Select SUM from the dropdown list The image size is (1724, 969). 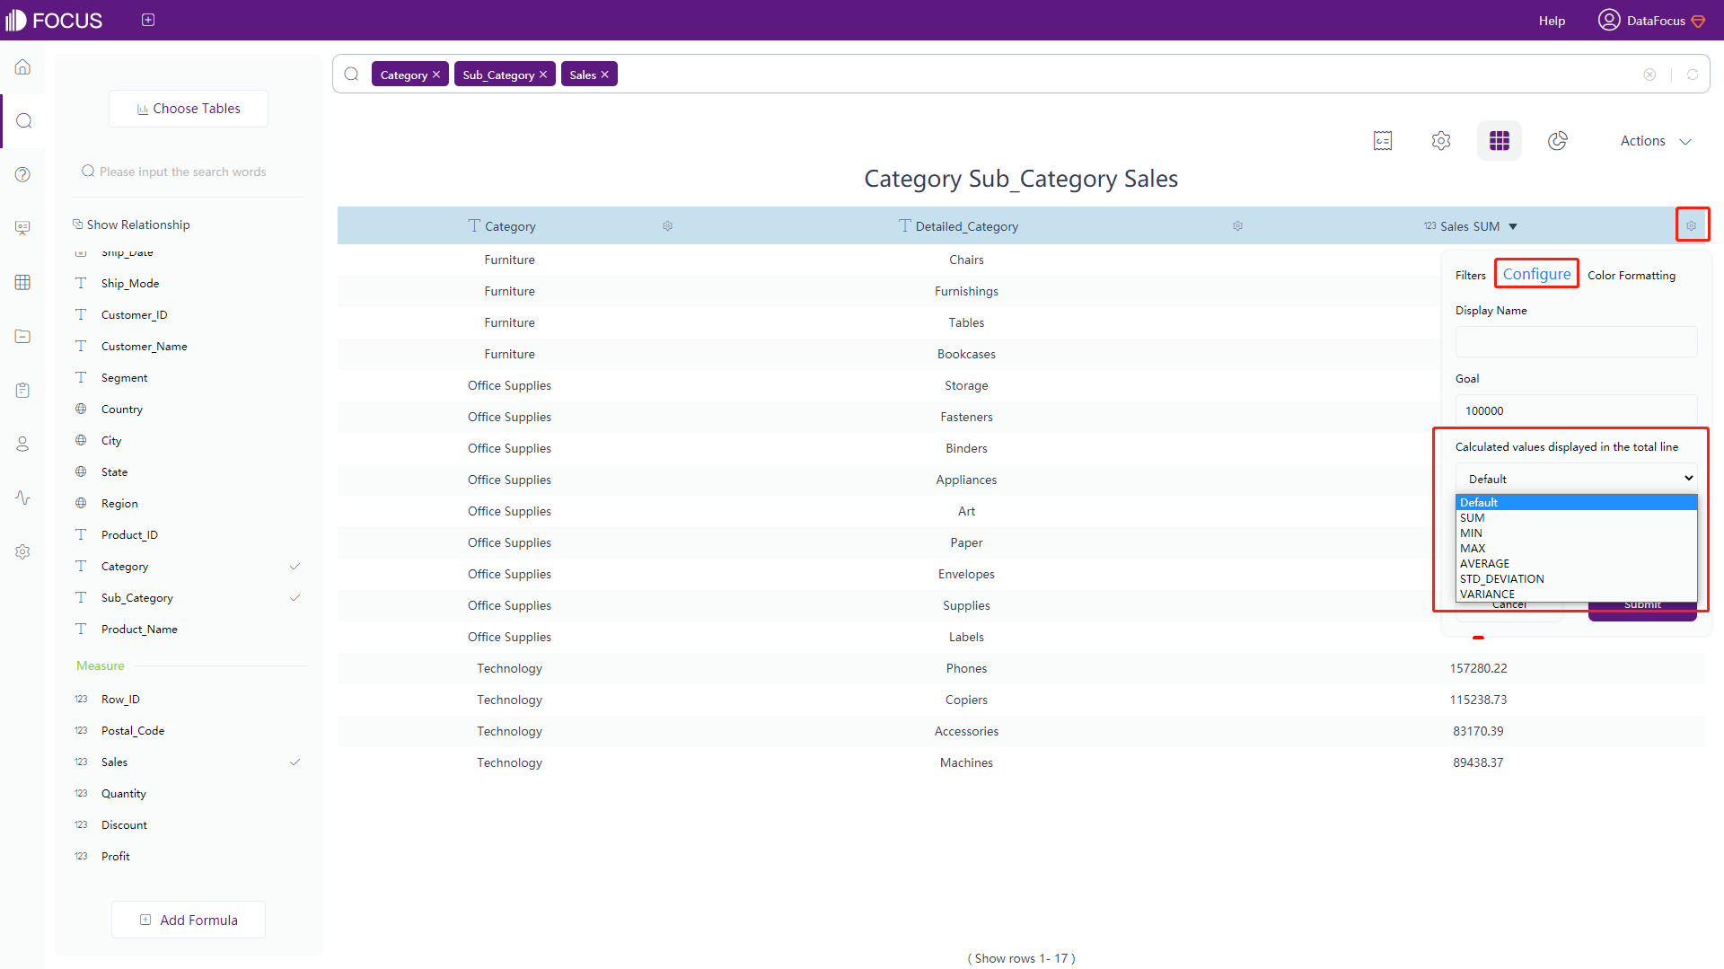[1576, 518]
